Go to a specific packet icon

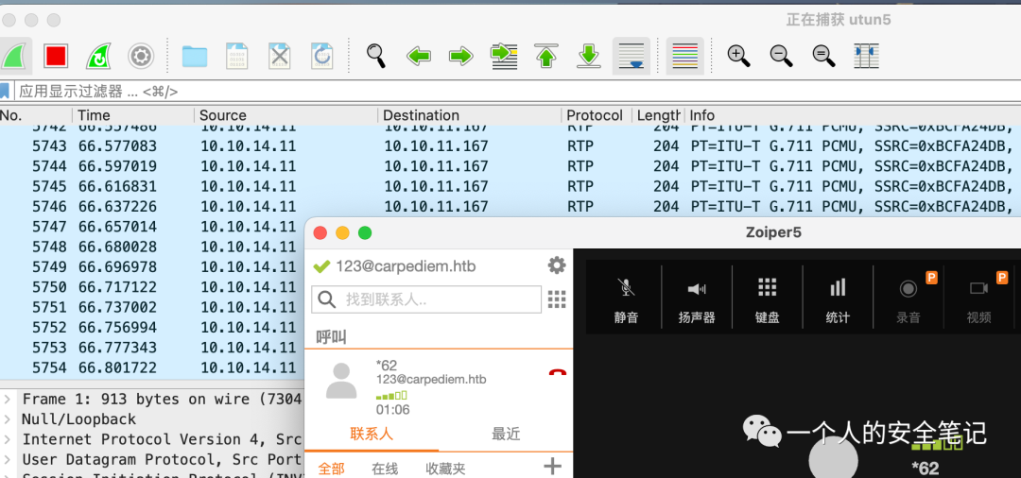[504, 56]
